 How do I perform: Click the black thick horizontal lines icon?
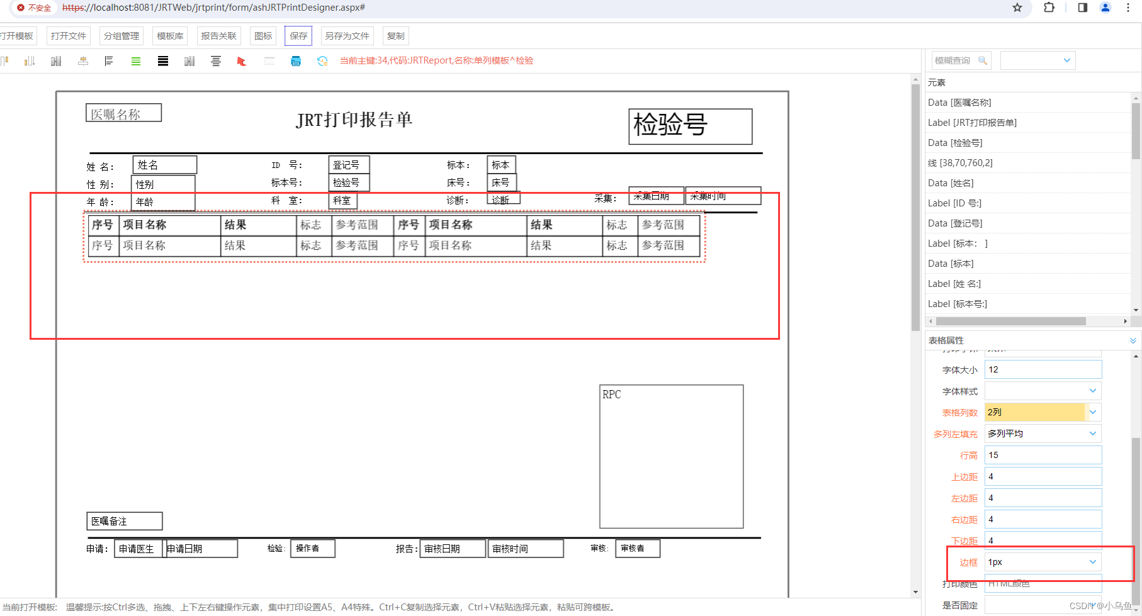pyautogui.click(x=163, y=61)
